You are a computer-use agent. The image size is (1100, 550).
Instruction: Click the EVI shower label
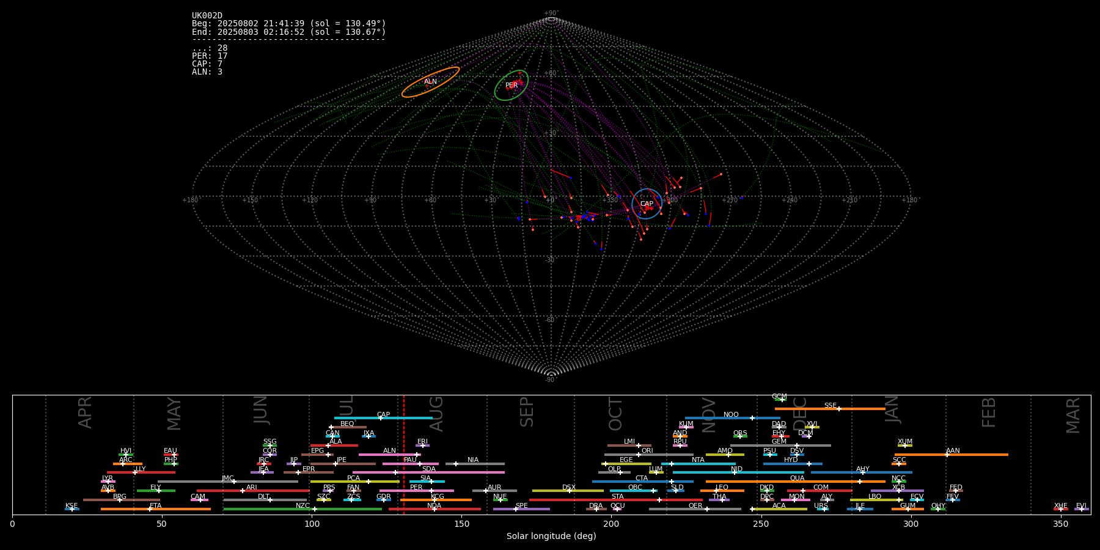pos(1081,506)
